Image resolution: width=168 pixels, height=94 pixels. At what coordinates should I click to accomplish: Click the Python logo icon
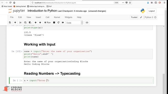[x=143, y=11]
